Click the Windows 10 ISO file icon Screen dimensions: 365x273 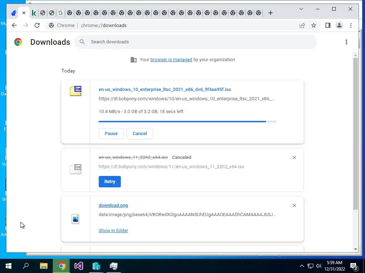pos(76,91)
